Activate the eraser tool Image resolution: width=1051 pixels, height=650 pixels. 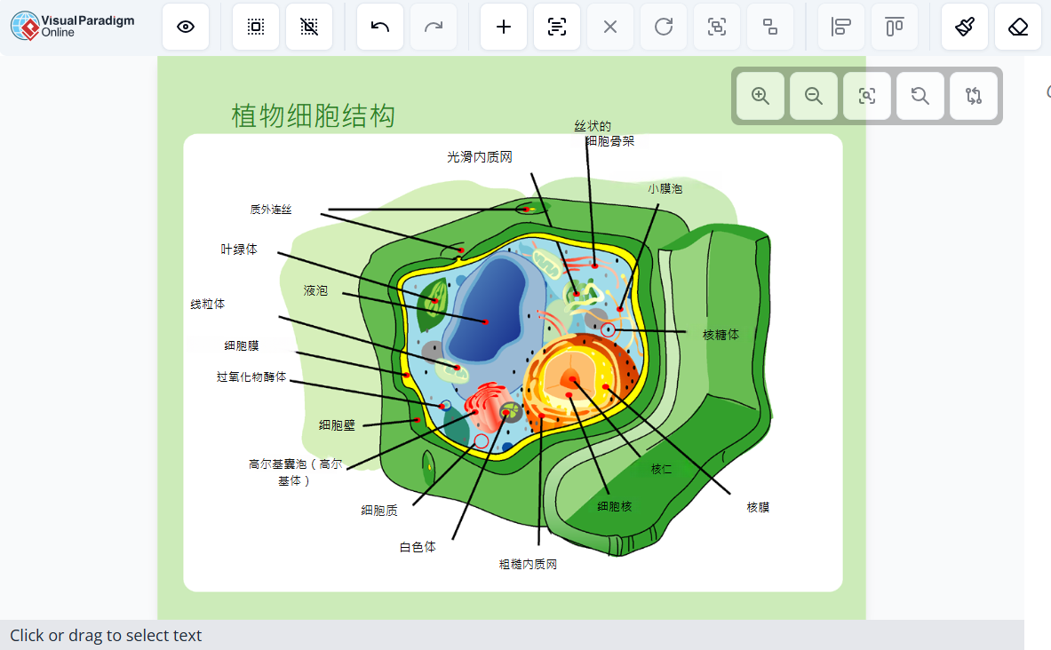pos(1018,27)
